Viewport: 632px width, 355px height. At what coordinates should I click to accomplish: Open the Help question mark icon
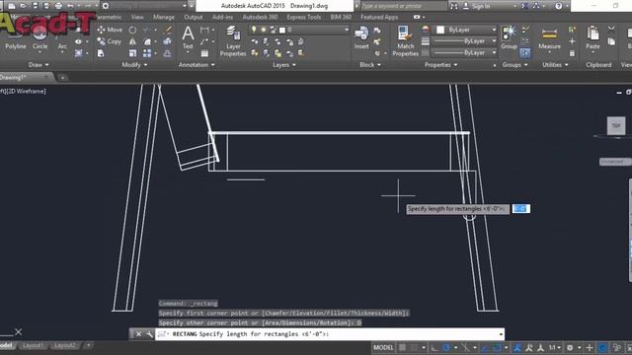[558, 6]
